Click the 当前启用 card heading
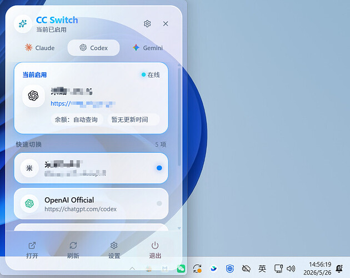 pos(34,75)
